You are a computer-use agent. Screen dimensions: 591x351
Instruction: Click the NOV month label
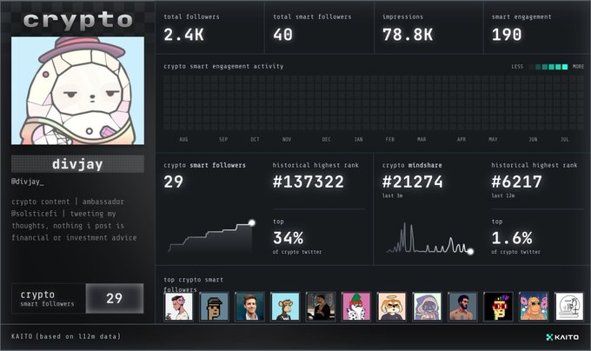pos(287,139)
